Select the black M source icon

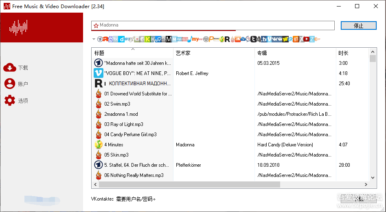169,39
